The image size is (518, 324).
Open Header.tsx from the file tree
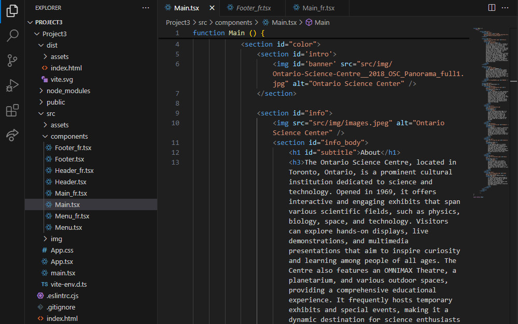(x=71, y=182)
